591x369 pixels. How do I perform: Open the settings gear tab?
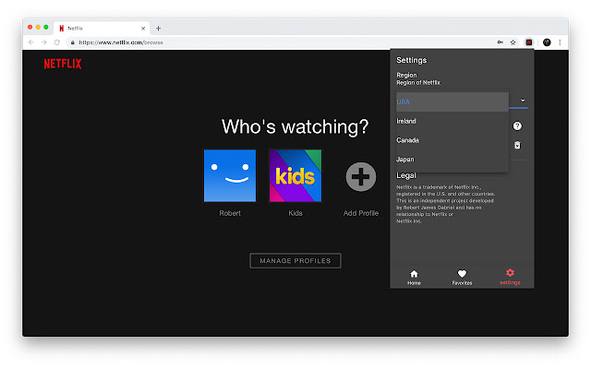click(510, 277)
